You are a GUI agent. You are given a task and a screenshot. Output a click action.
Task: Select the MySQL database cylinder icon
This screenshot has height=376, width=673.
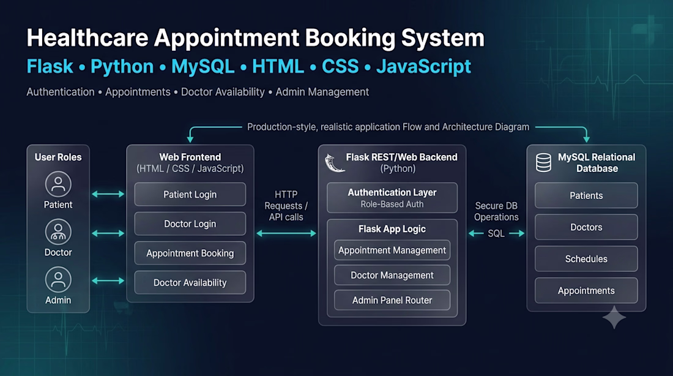[543, 163]
